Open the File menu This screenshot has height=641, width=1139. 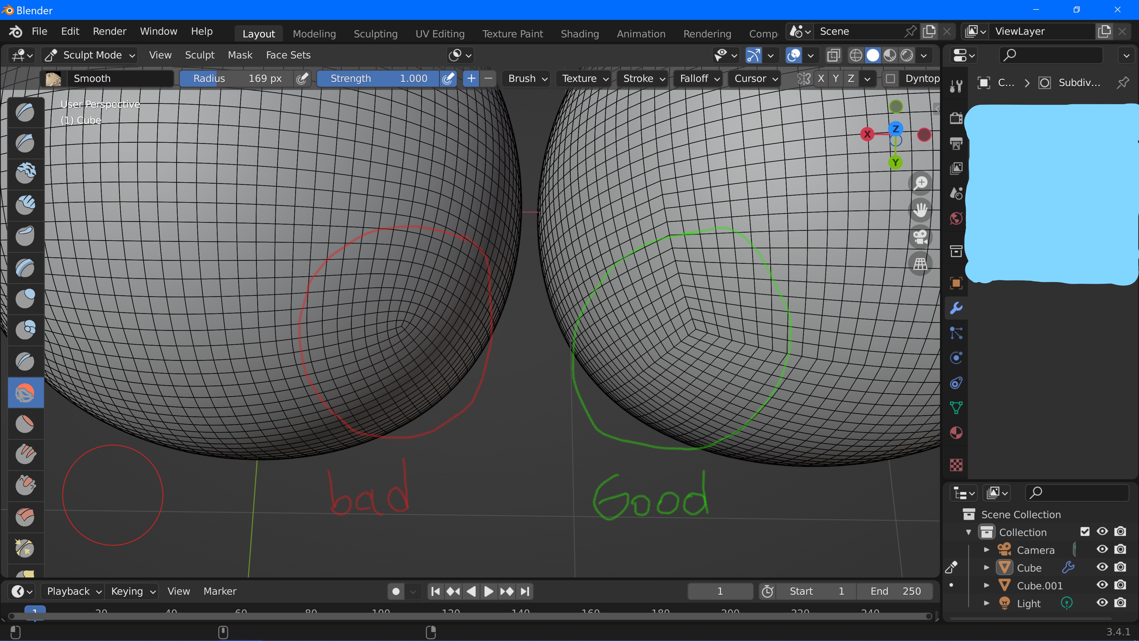point(39,31)
